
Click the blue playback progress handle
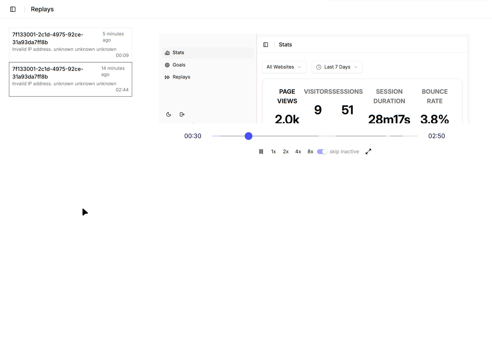coord(248,136)
